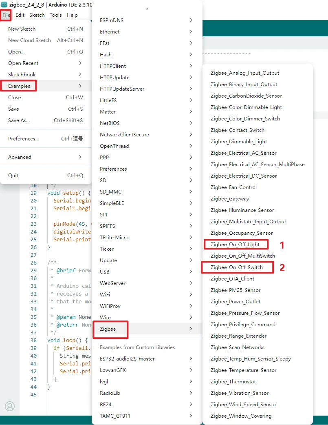Open the Zigbee_Temp_Hum_Sensor_Sleepy example
The width and height of the screenshot is (328, 425).
258,358
